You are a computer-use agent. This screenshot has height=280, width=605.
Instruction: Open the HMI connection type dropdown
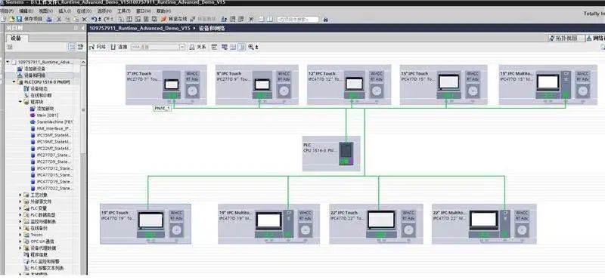coord(182,47)
